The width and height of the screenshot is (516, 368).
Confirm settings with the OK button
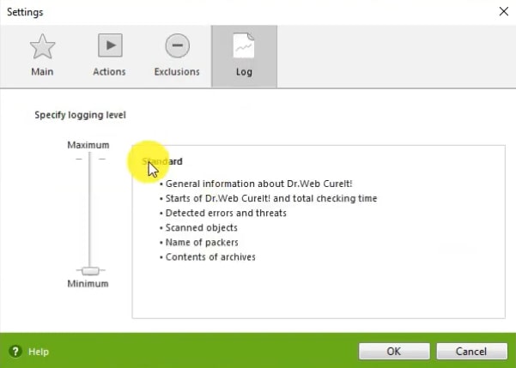tap(393, 351)
